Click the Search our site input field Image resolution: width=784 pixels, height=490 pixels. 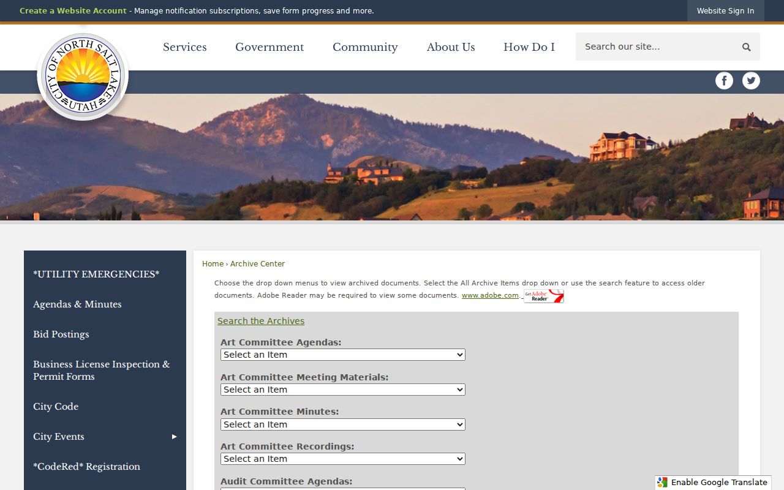[x=655, y=47]
